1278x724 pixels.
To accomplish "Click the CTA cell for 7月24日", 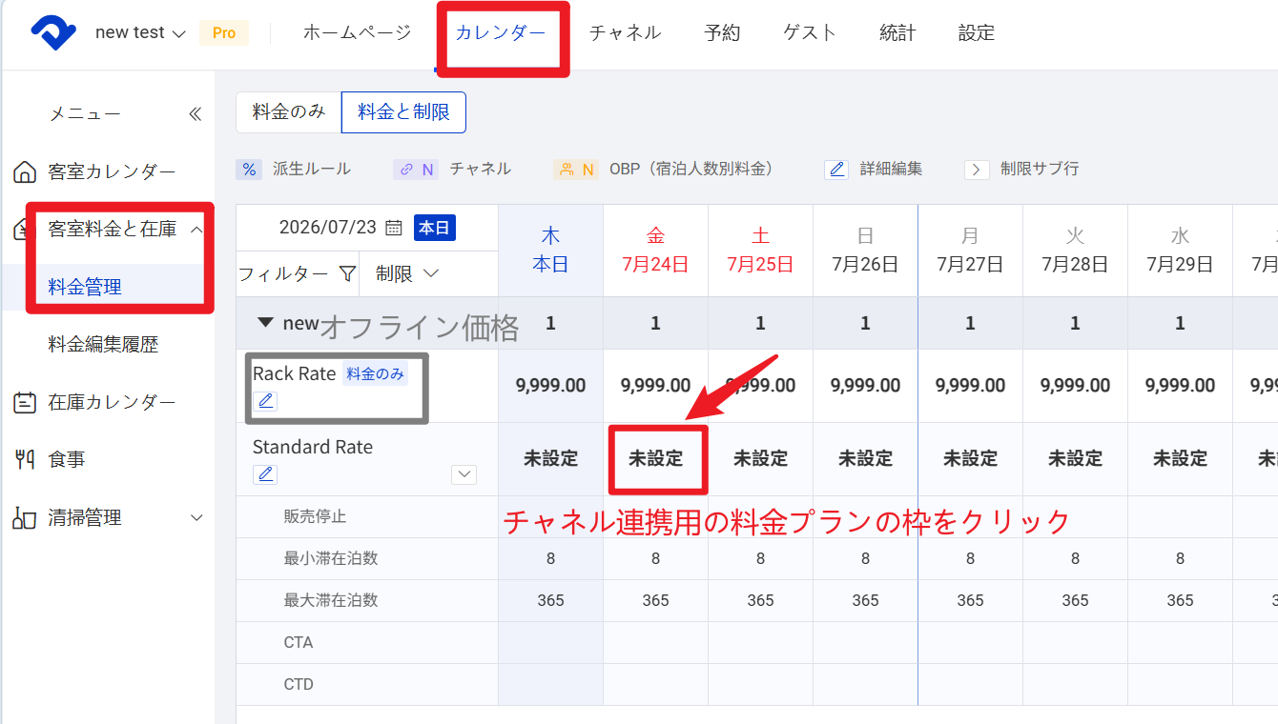I will (x=656, y=643).
